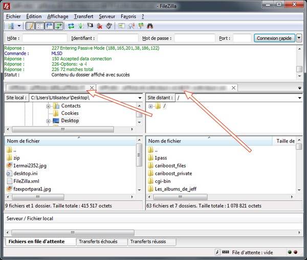307x260 pixels.
Task: Toggle the transfer queue display icon
Action: point(59,26)
